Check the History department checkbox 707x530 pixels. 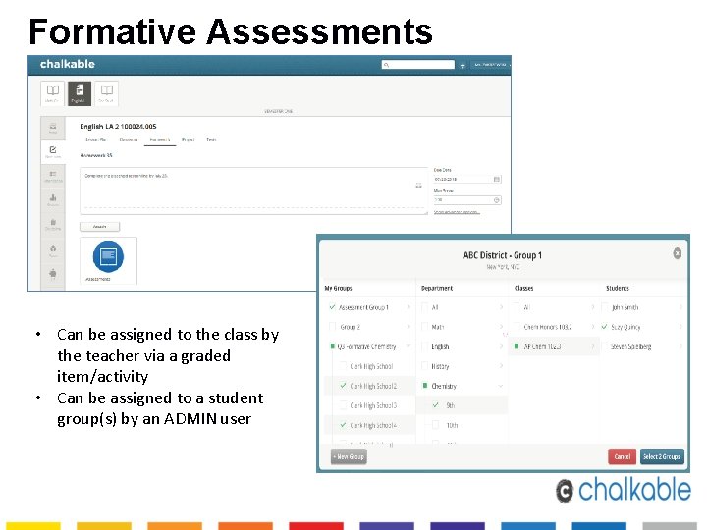tap(424, 366)
